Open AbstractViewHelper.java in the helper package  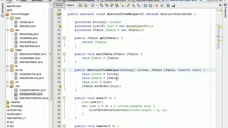(x=32, y=54)
